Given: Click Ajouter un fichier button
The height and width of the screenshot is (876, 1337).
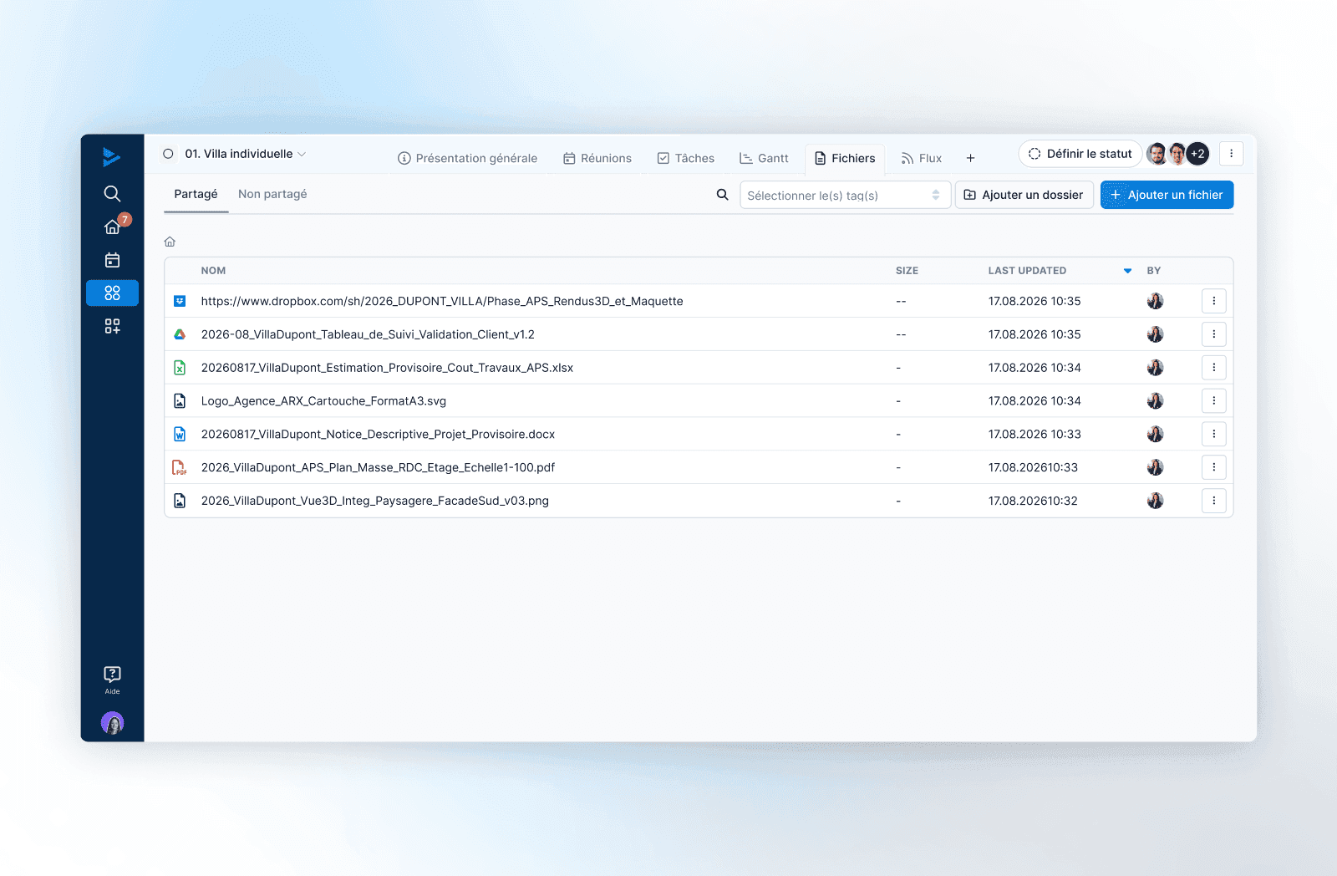Looking at the screenshot, I should pyautogui.click(x=1167, y=195).
